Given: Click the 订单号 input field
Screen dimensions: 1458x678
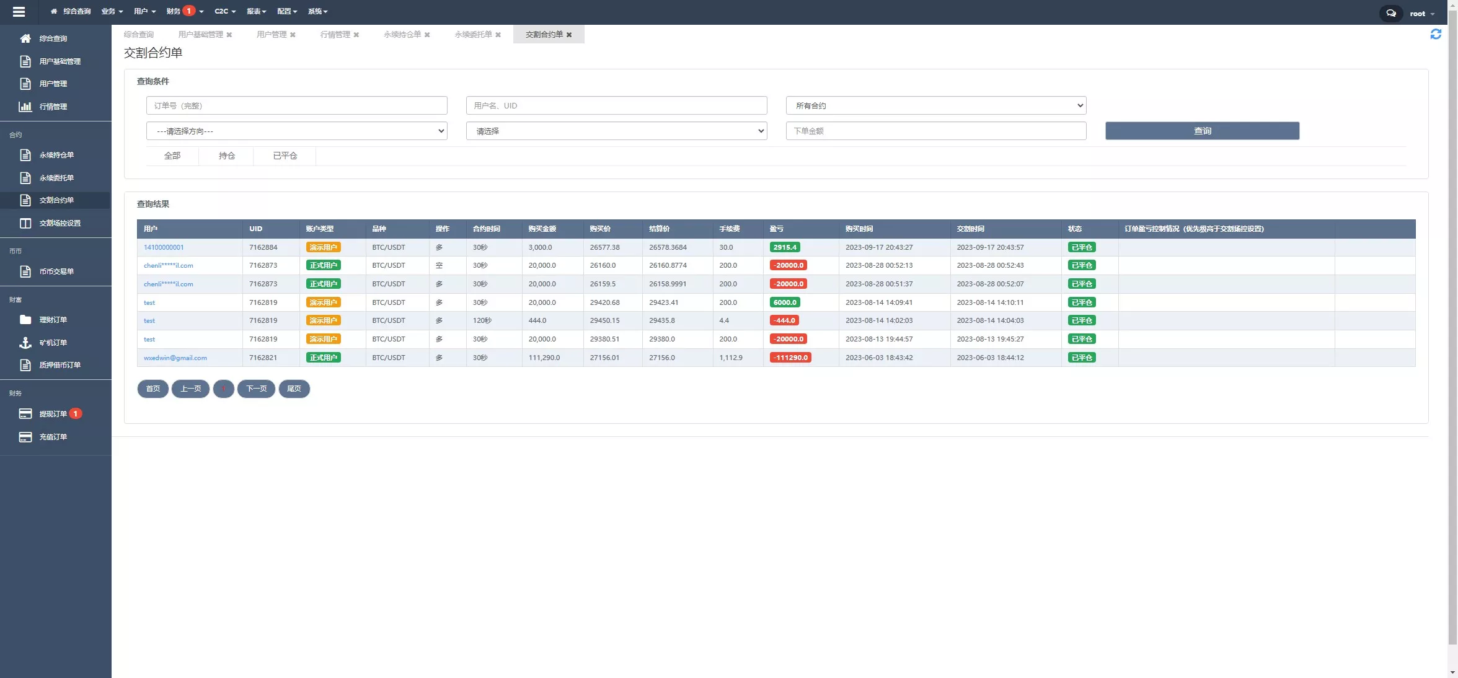Looking at the screenshot, I should click(x=296, y=105).
